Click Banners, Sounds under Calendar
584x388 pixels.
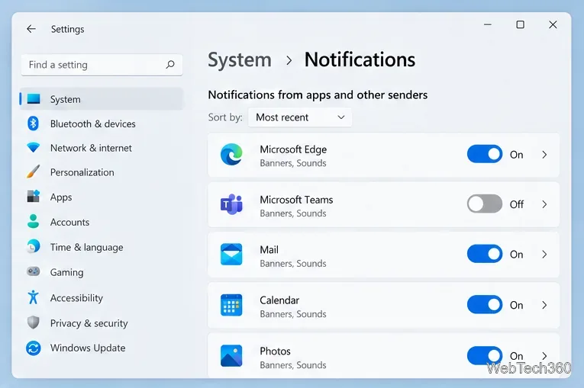[x=292, y=314]
